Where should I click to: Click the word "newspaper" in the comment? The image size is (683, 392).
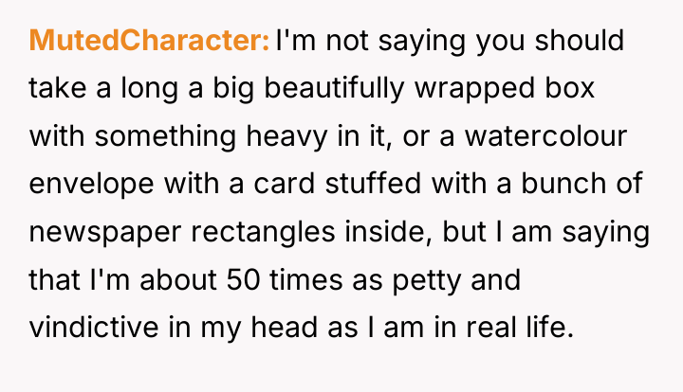pyautogui.click(x=104, y=234)
